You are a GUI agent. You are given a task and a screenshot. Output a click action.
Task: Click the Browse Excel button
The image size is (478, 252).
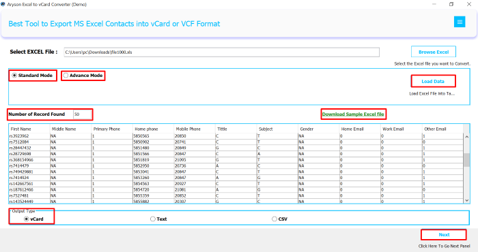434,52
